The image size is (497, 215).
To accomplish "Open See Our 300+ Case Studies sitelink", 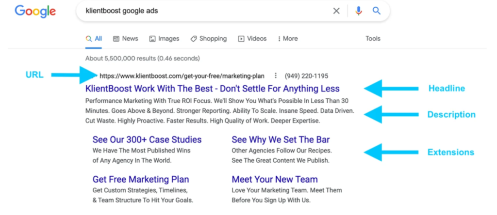I will 147,139.
